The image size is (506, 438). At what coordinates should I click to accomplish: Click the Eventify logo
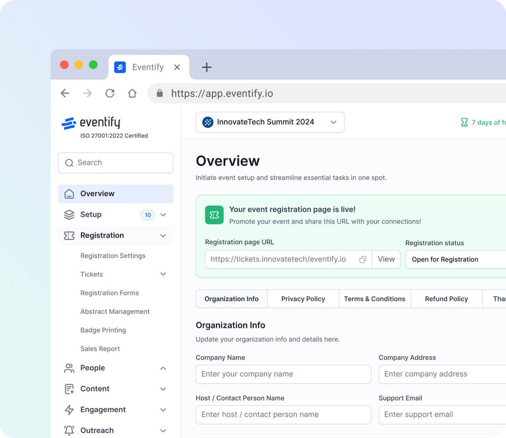click(x=90, y=123)
